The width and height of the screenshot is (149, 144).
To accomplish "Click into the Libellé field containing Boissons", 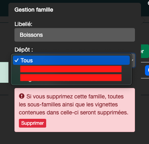I will pyautogui.click(x=75, y=35).
